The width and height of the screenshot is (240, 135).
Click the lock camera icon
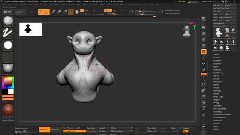tap(204, 70)
